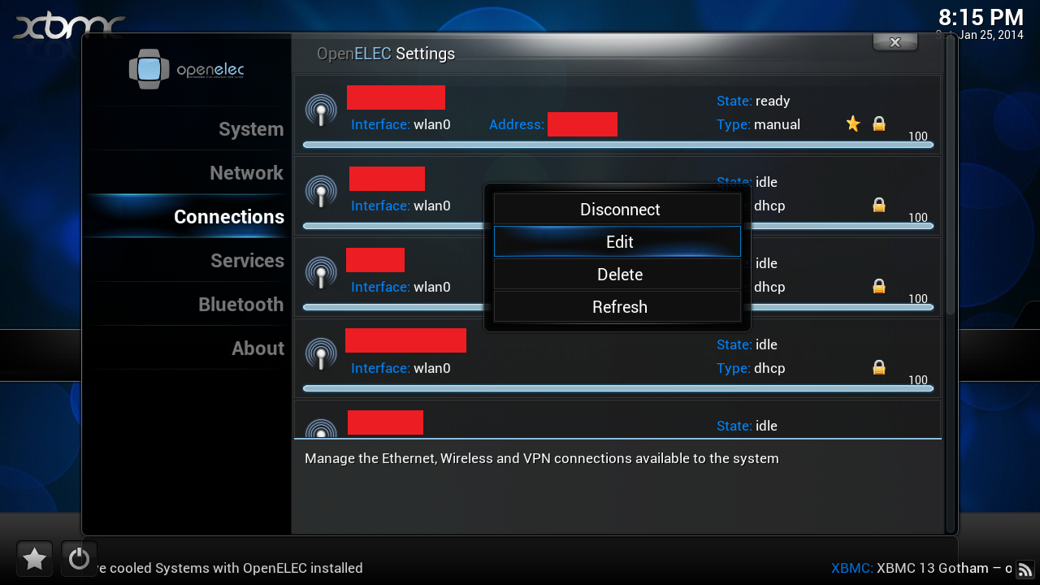The height and width of the screenshot is (585, 1040).
Task: Open Favourites with the star button
Action: (34, 559)
